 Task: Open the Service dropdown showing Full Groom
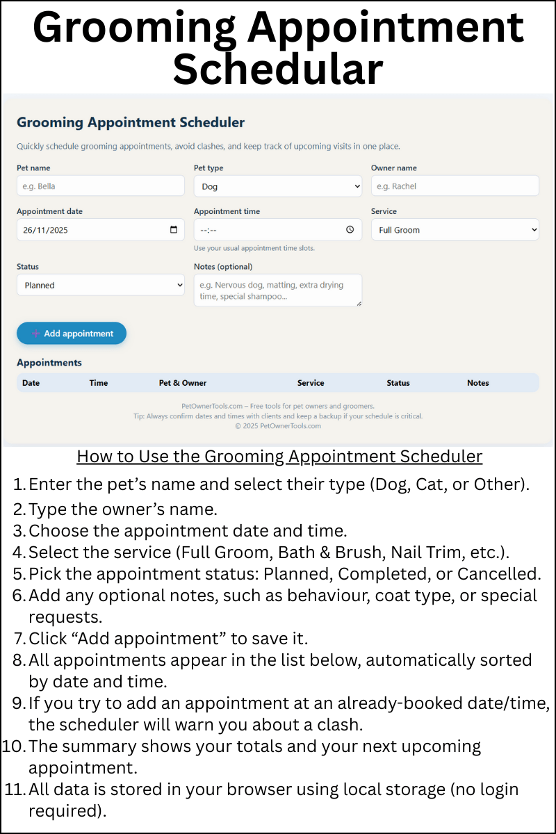[455, 230]
